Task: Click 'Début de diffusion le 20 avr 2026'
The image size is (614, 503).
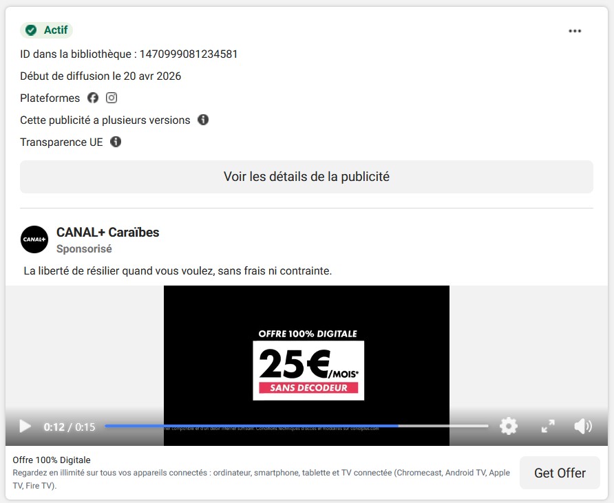Action: (x=100, y=76)
